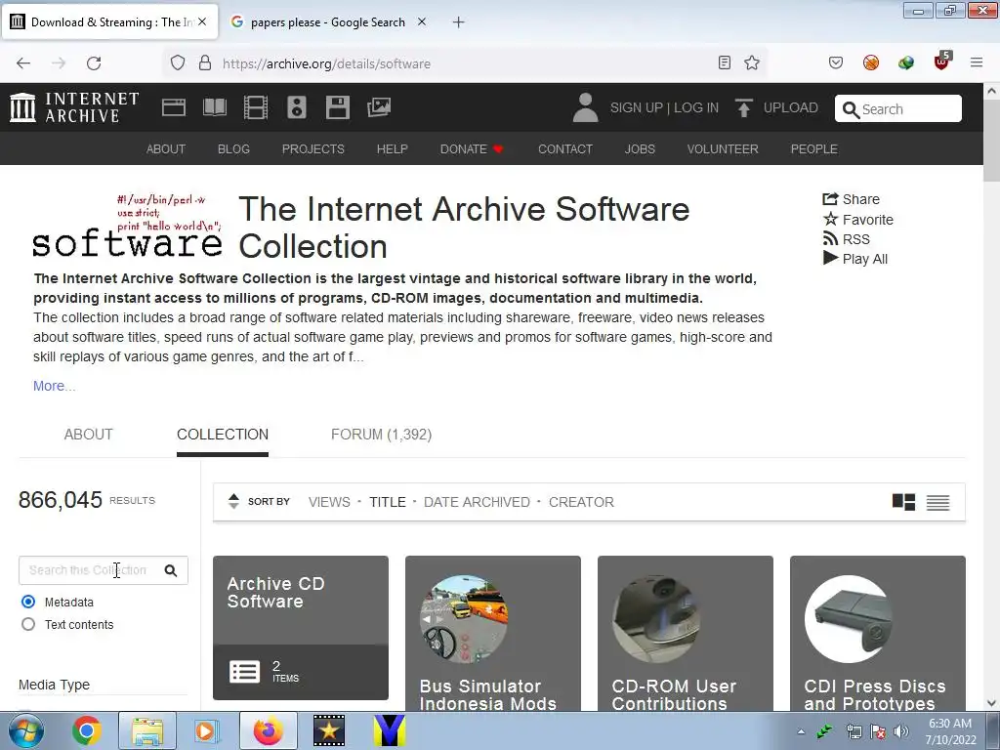Open Firefox application menu
1000x750 pixels.
click(977, 62)
